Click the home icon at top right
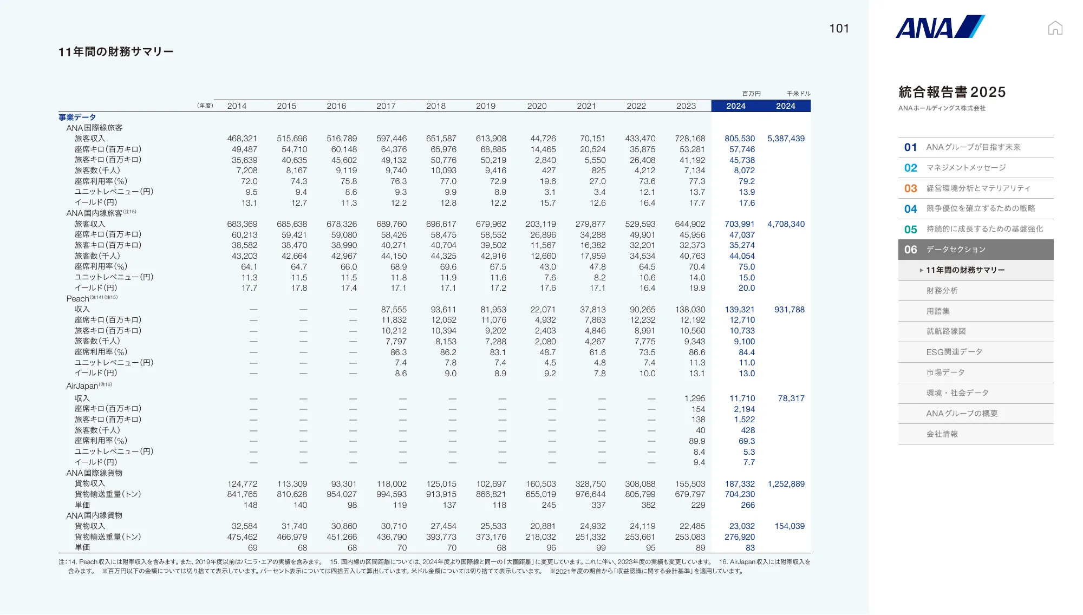Image resolution: width=1083 pixels, height=615 pixels. pyautogui.click(x=1055, y=28)
